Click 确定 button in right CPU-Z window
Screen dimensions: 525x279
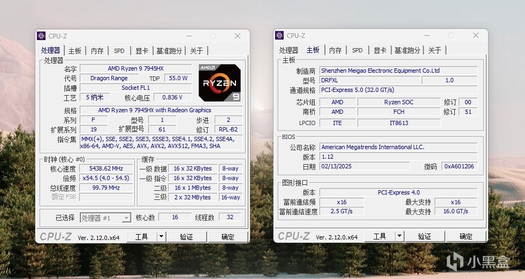click(x=466, y=236)
